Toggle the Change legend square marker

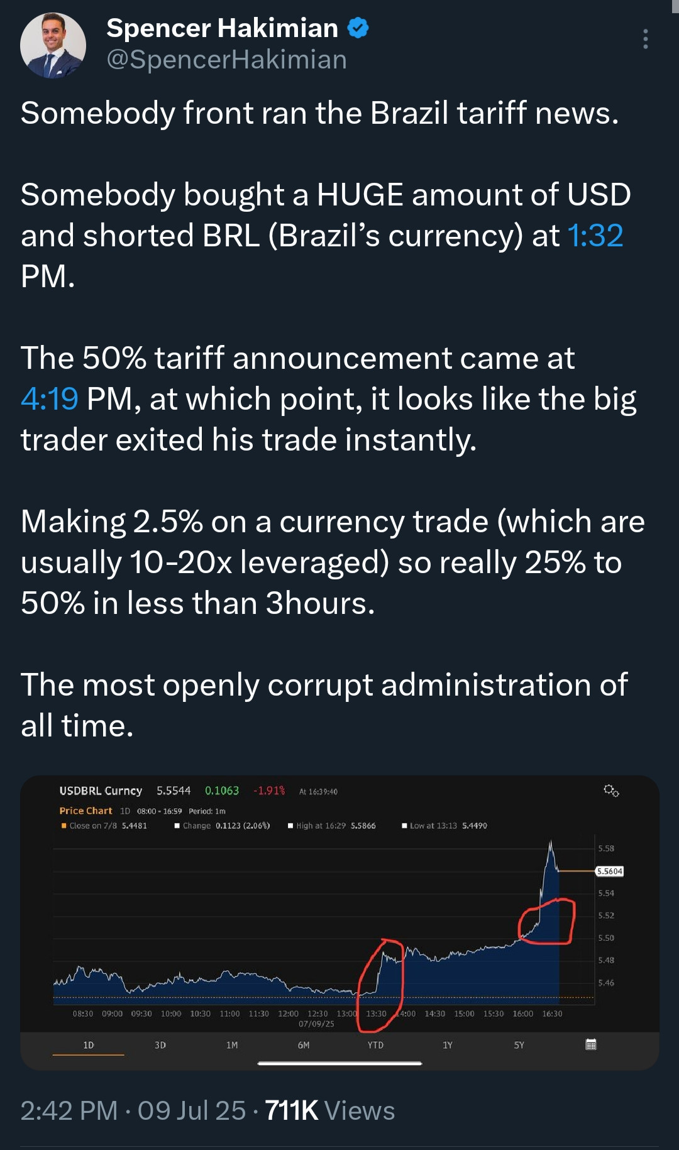pyautogui.click(x=177, y=826)
